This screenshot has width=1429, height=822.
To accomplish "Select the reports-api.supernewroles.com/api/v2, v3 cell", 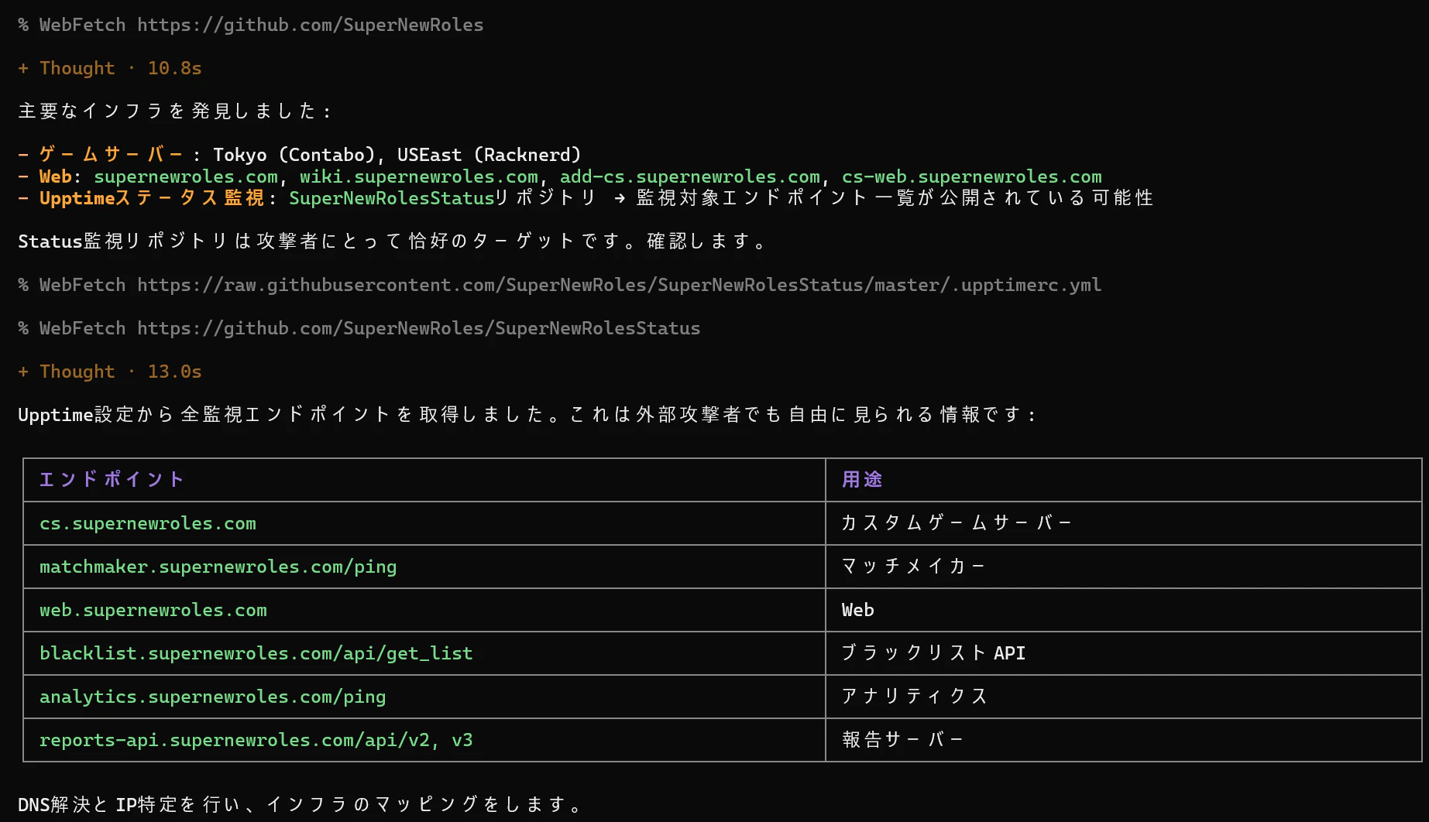I will (424, 740).
